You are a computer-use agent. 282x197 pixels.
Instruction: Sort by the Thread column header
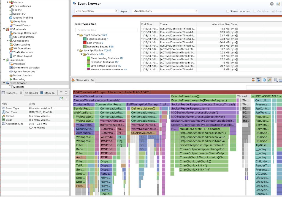178,24
